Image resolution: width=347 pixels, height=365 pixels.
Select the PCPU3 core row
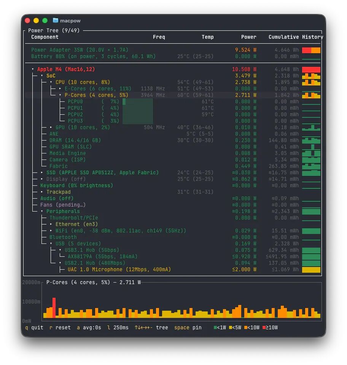[x=173, y=121]
